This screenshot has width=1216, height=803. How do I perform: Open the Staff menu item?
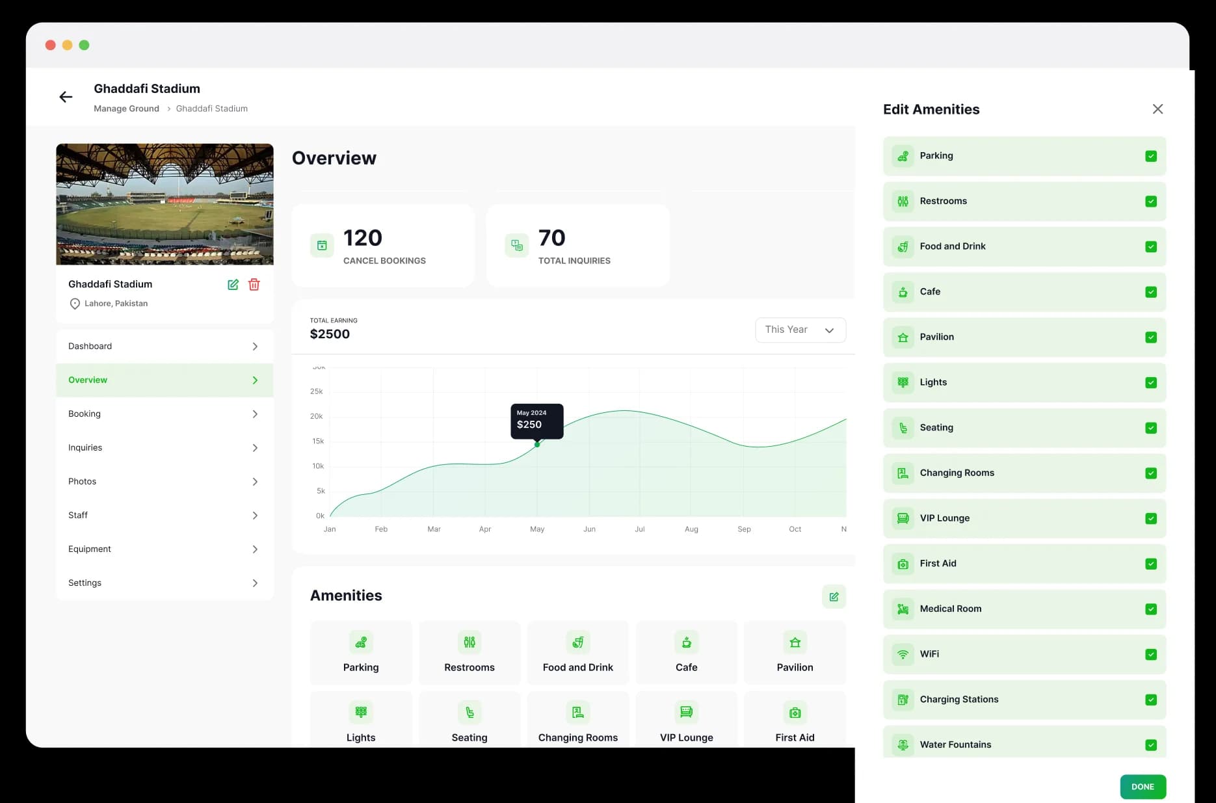point(165,516)
